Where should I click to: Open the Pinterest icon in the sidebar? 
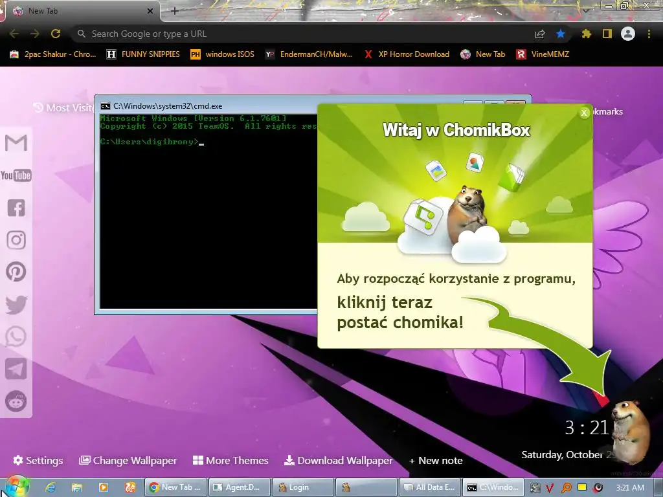click(16, 272)
